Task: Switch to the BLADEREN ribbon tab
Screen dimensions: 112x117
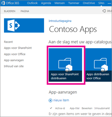Action: click(10, 11)
